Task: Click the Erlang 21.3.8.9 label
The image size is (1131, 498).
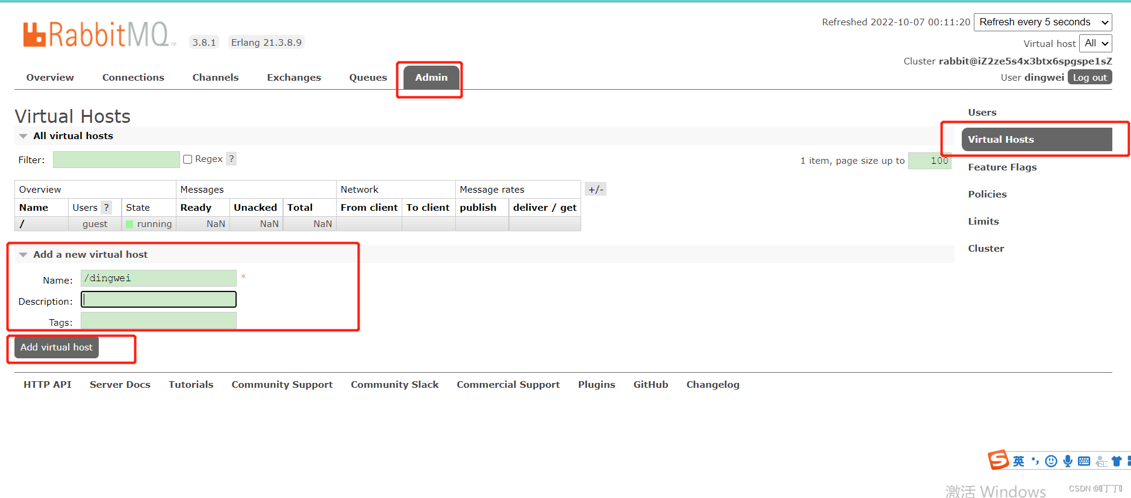Action: (266, 42)
